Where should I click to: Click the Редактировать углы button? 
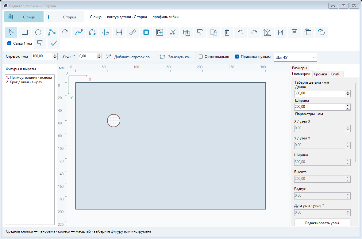point(322,223)
